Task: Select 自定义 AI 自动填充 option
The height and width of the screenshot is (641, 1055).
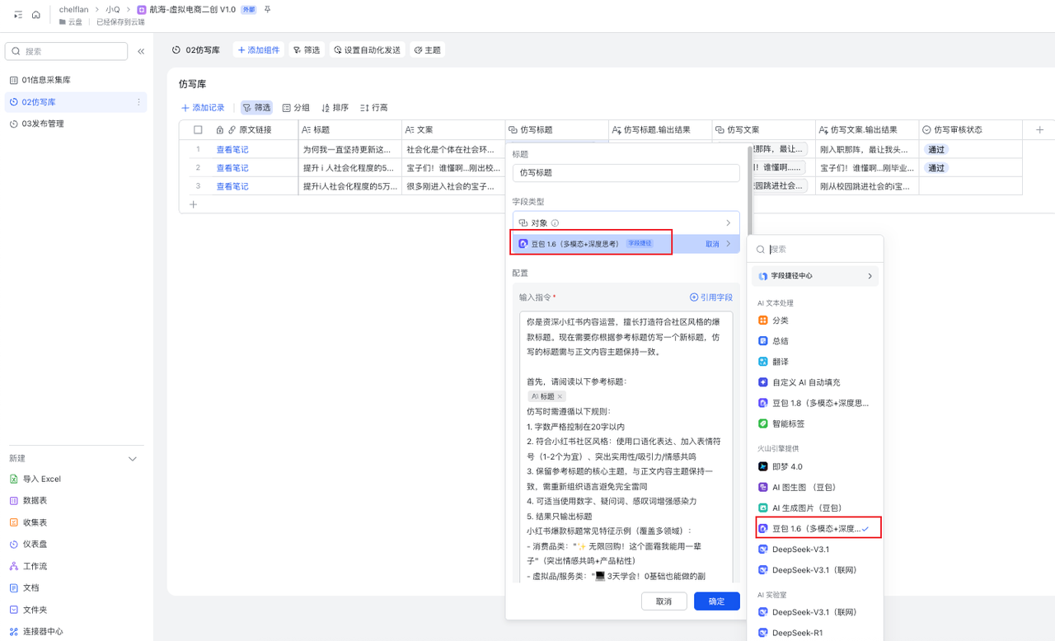Action: point(817,382)
